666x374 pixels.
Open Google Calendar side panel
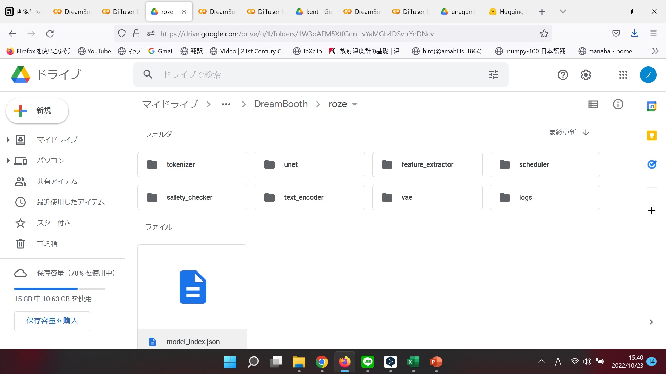pyautogui.click(x=651, y=106)
